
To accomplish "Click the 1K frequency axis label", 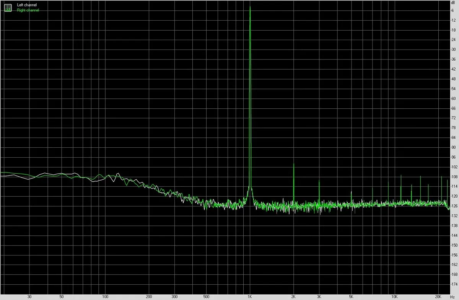I will (250, 296).
